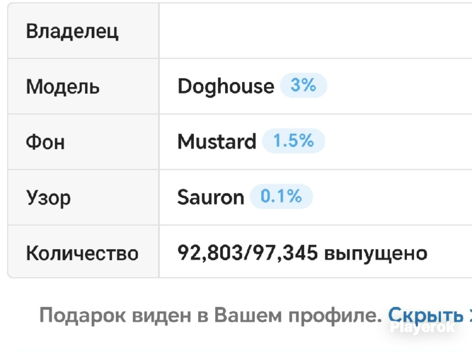This screenshot has width=472, height=351.
Task: Select the Sauron pattern name
Action: [x=211, y=197]
